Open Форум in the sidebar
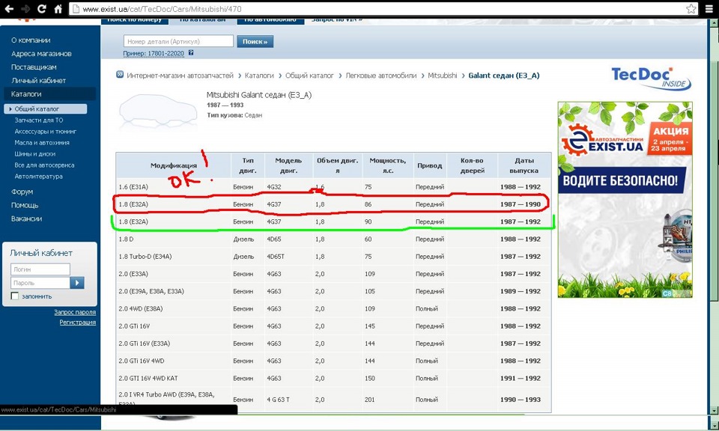The height and width of the screenshot is (431, 719). [22, 192]
